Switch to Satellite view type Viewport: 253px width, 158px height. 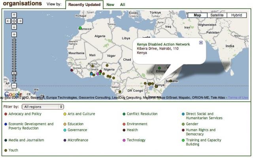(x=217, y=15)
